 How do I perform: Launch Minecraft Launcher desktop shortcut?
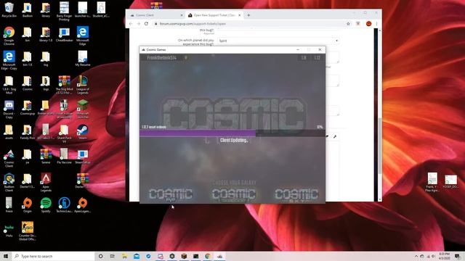[x=82, y=109]
